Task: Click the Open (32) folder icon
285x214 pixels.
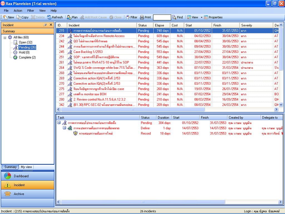Action: point(16,42)
